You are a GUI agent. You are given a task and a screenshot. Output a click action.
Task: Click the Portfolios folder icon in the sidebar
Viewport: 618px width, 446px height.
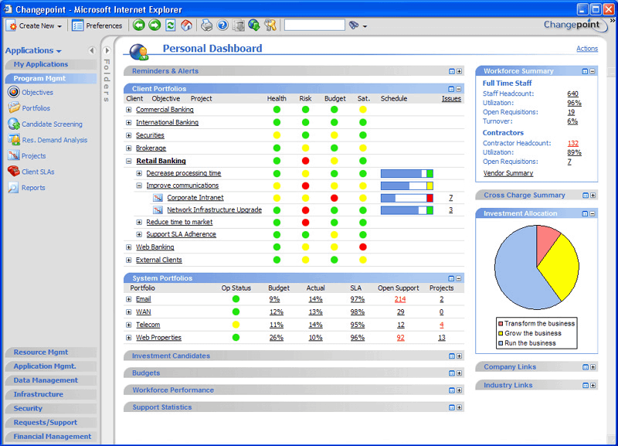point(13,107)
